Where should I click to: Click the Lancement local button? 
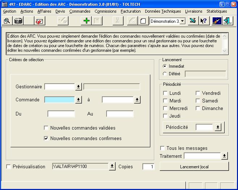coord(194,166)
